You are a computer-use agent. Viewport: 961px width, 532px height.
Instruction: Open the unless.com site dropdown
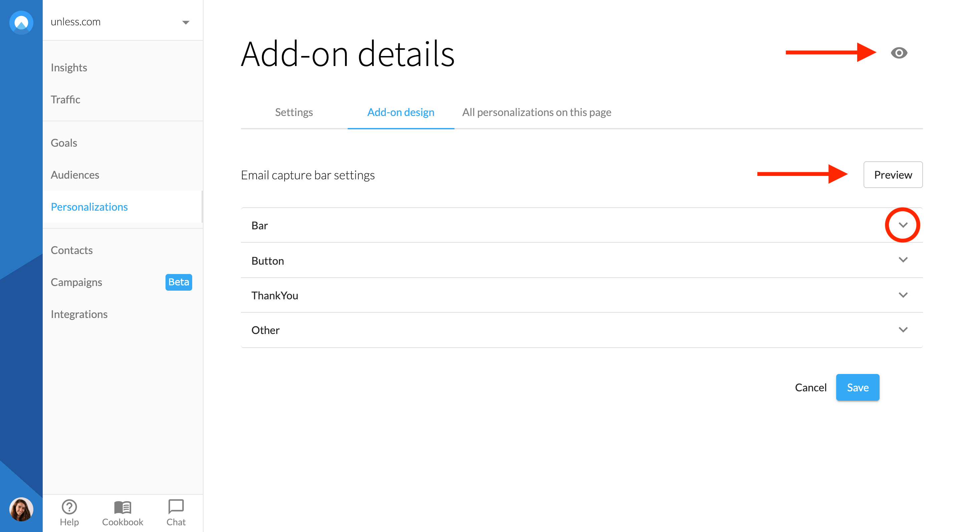[186, 22]
